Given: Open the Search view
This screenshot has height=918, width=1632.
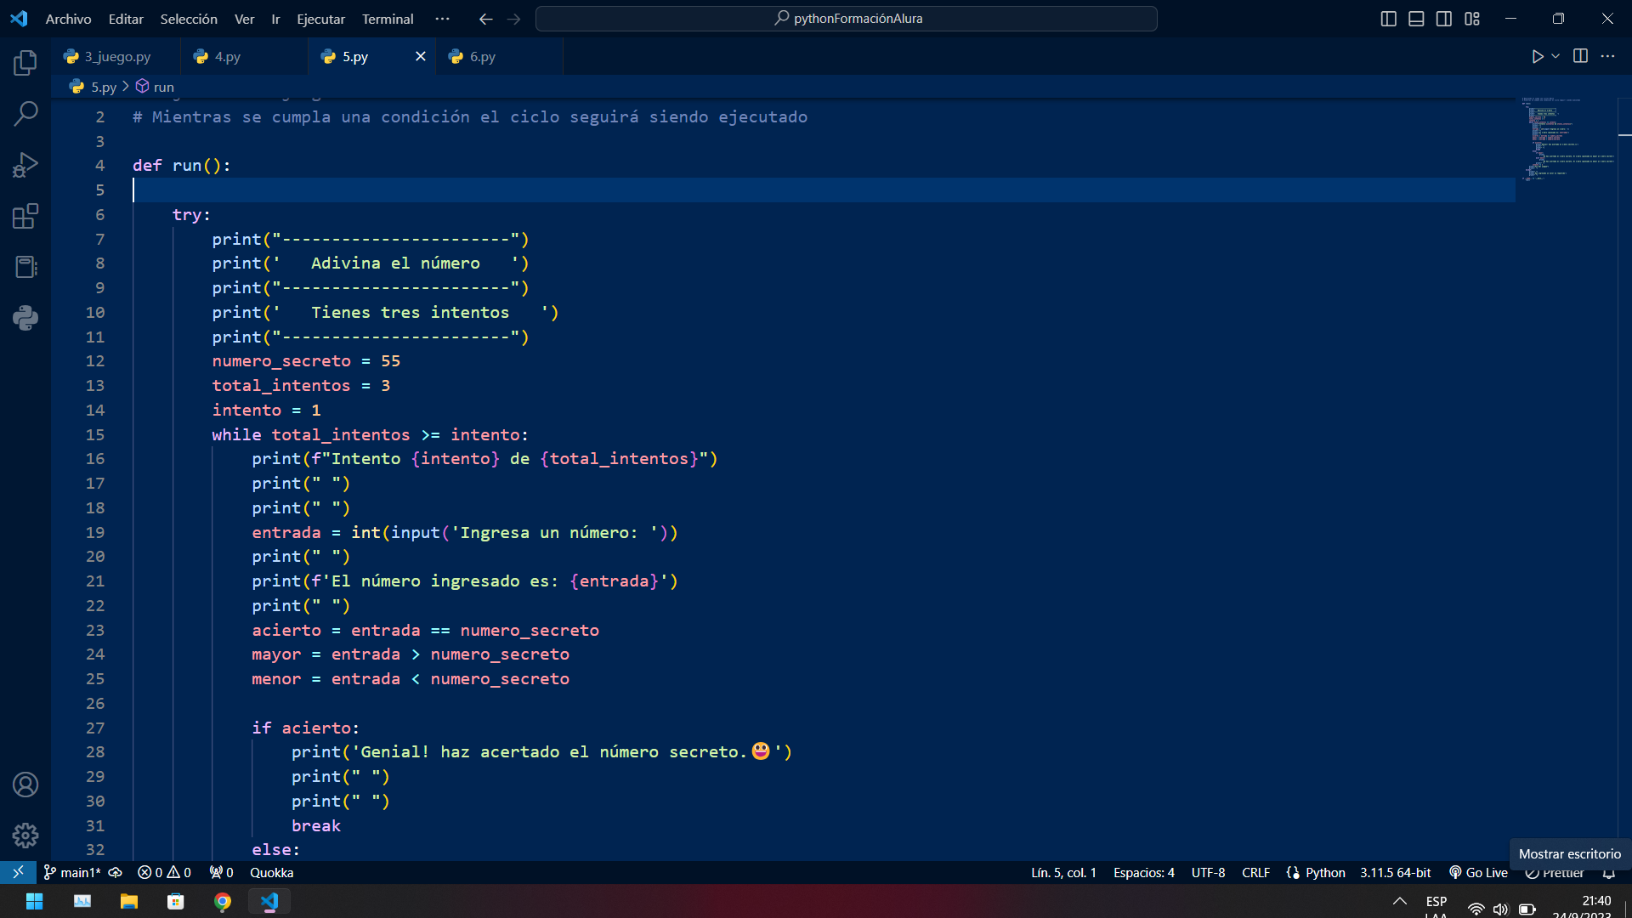Looking at the screenshot, I should (25, 113).
